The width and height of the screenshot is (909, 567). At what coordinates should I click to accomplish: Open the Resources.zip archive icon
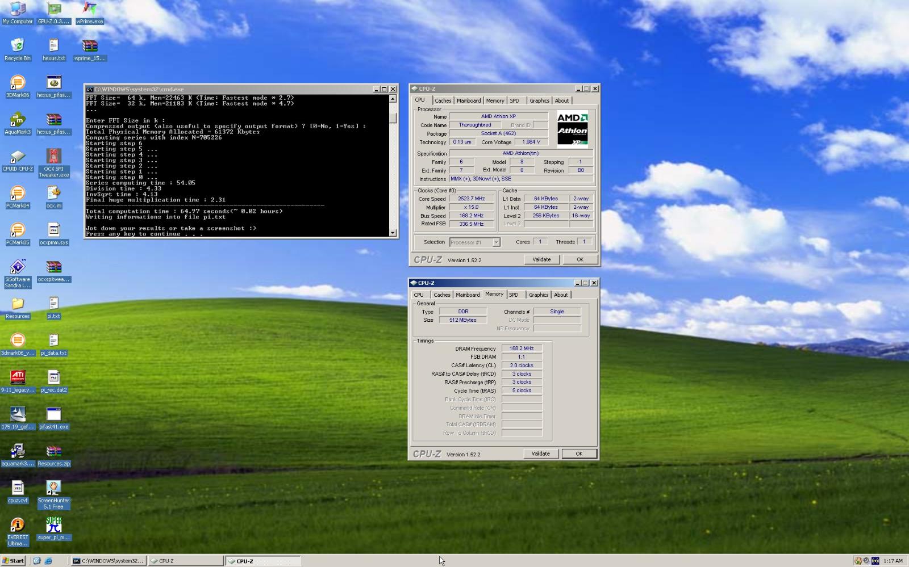pyautogui.click(x=54, y=456)
